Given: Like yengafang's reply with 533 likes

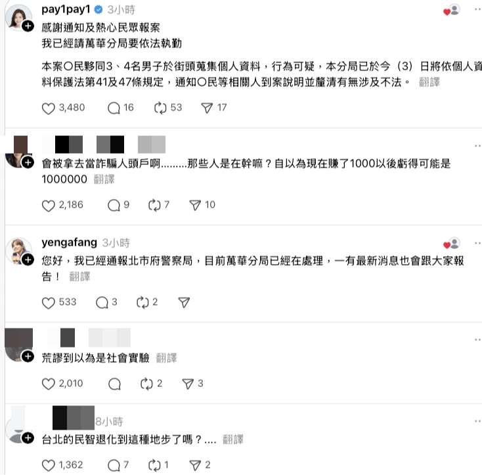Looking at the screenshot, I should (48, 303).
